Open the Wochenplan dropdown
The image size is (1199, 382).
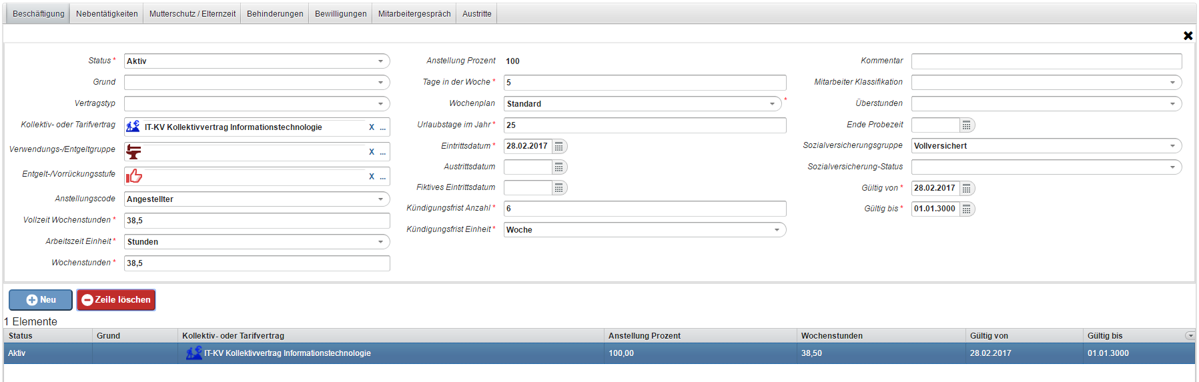[x=772, y=104]
